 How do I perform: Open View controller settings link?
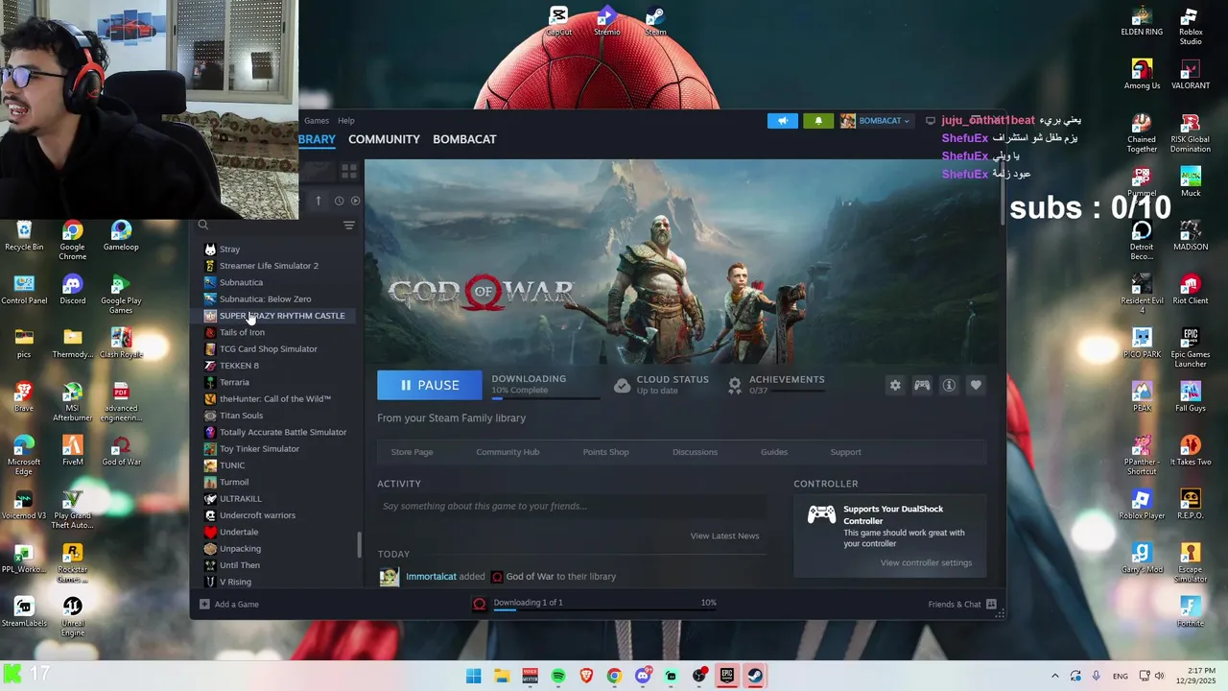pos(926,562)
